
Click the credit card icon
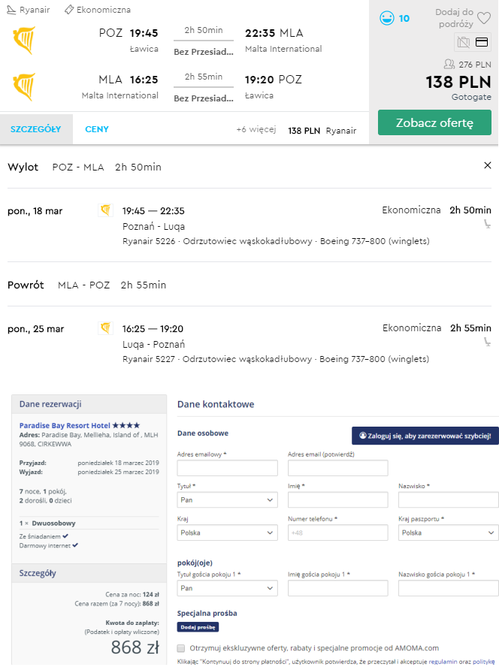click(482, 42)
